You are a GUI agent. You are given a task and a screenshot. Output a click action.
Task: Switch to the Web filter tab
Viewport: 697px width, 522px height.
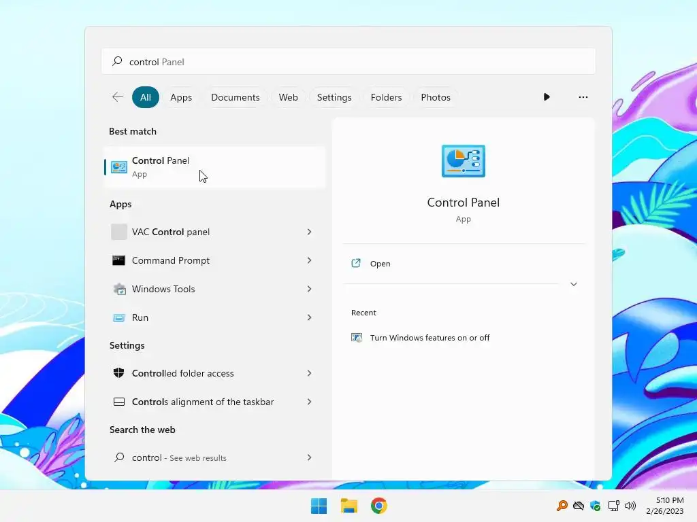[x=288, y=97]
